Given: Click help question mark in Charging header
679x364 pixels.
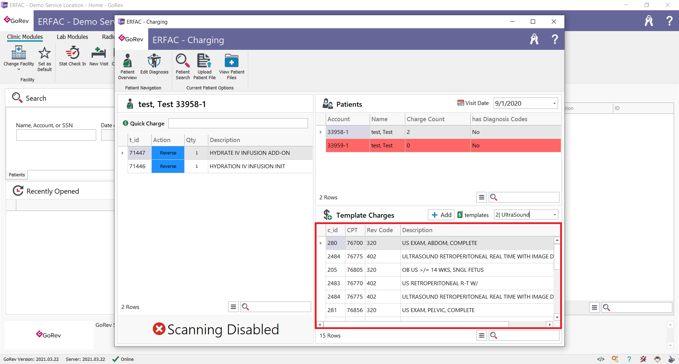Looking at the screenshot, I should tap(555, 39).
